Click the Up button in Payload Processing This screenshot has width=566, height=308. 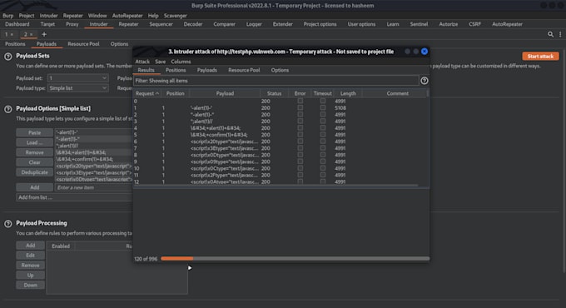pos(30,276)
